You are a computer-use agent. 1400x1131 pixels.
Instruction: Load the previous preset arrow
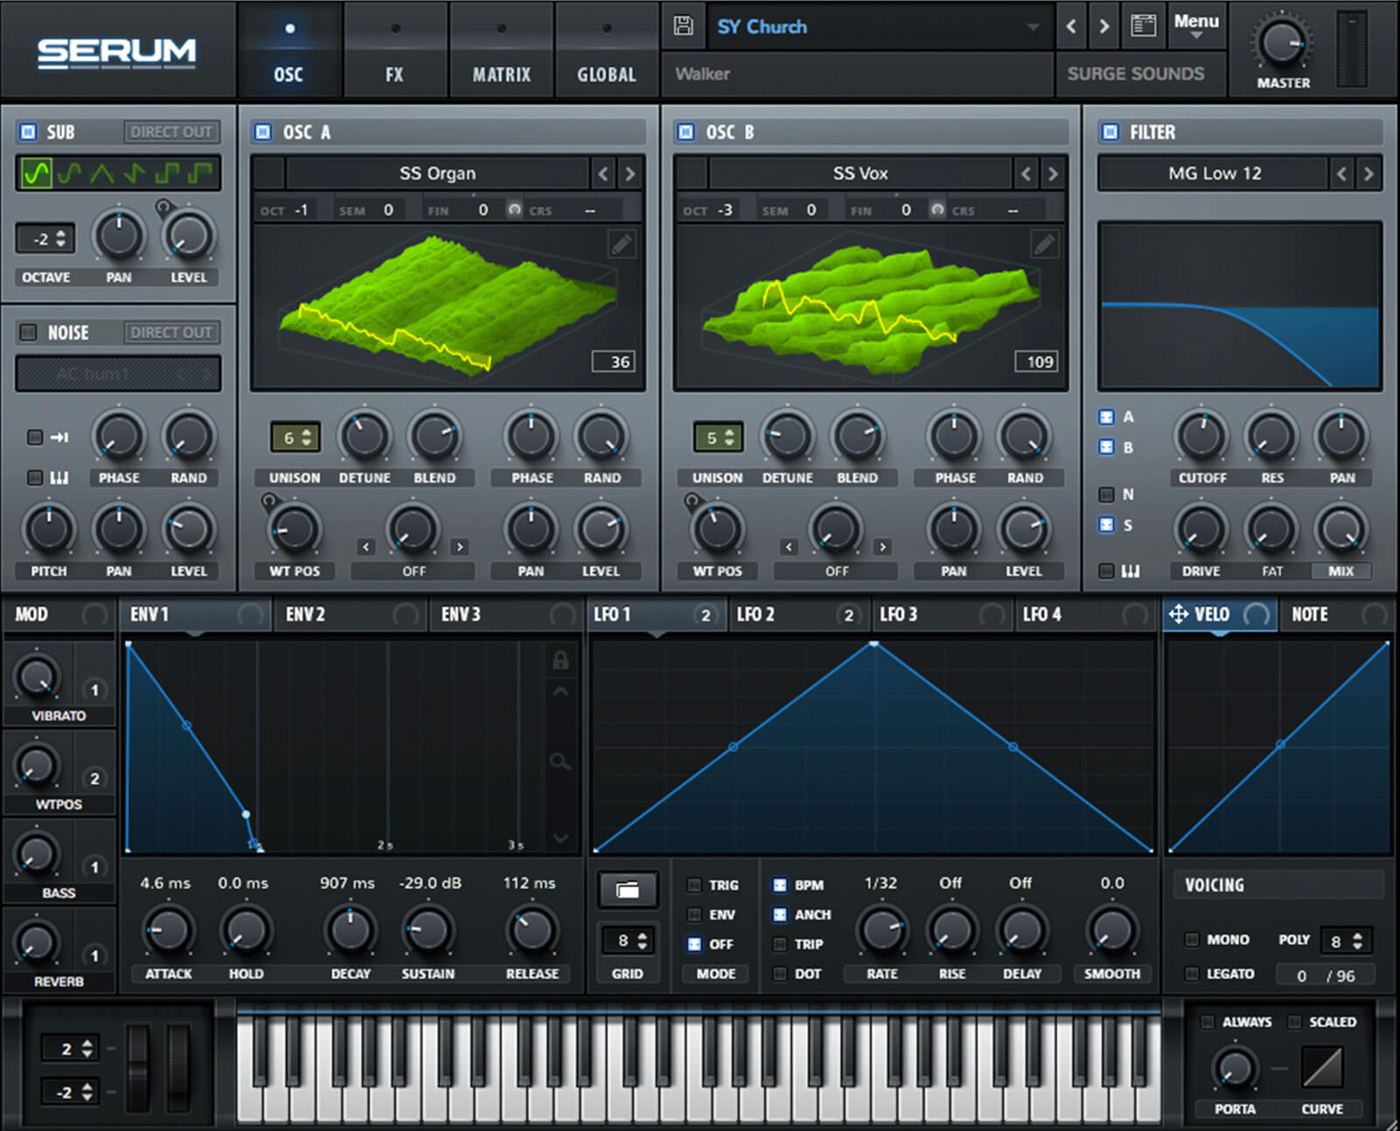click(1071, 26)
